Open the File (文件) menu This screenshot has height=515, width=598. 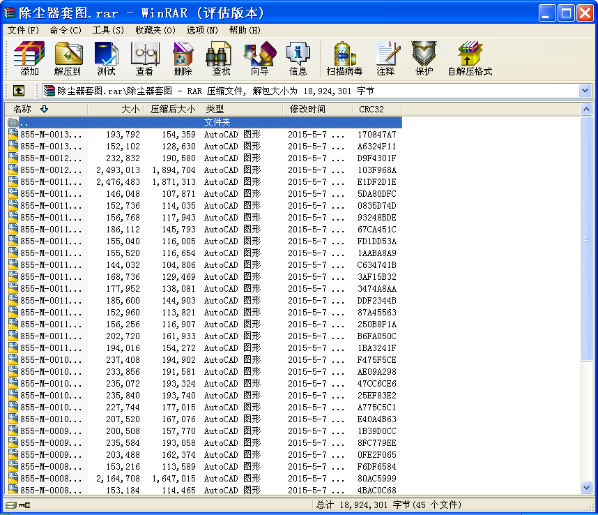tap(23, 30)
